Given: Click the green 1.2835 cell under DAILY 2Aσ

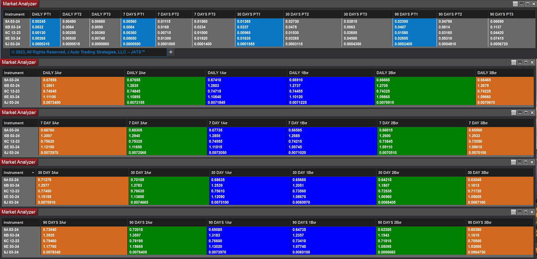Looking at the screenshot, I should (165, 86).
